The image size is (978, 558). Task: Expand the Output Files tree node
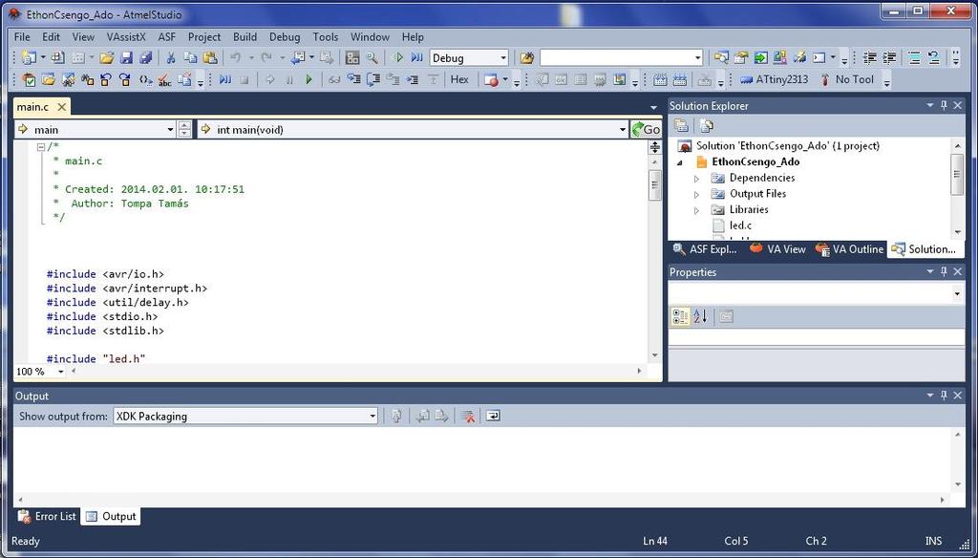(696, 194)
